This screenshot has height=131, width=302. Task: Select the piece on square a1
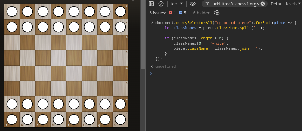tap(12, 119)
